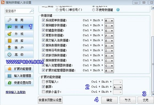Click the 确定 button
The image size is (154, 105).
coord(109,100)
